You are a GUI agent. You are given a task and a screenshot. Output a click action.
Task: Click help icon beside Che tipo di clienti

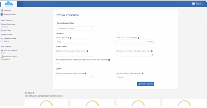(143, 73)
